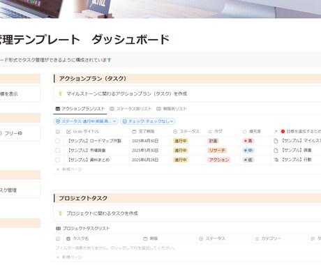Image resolution: width=321 pixels, height=265 pixels.
Task: Click 新規ページ under アクションプラン table
Action: [72, 169]
